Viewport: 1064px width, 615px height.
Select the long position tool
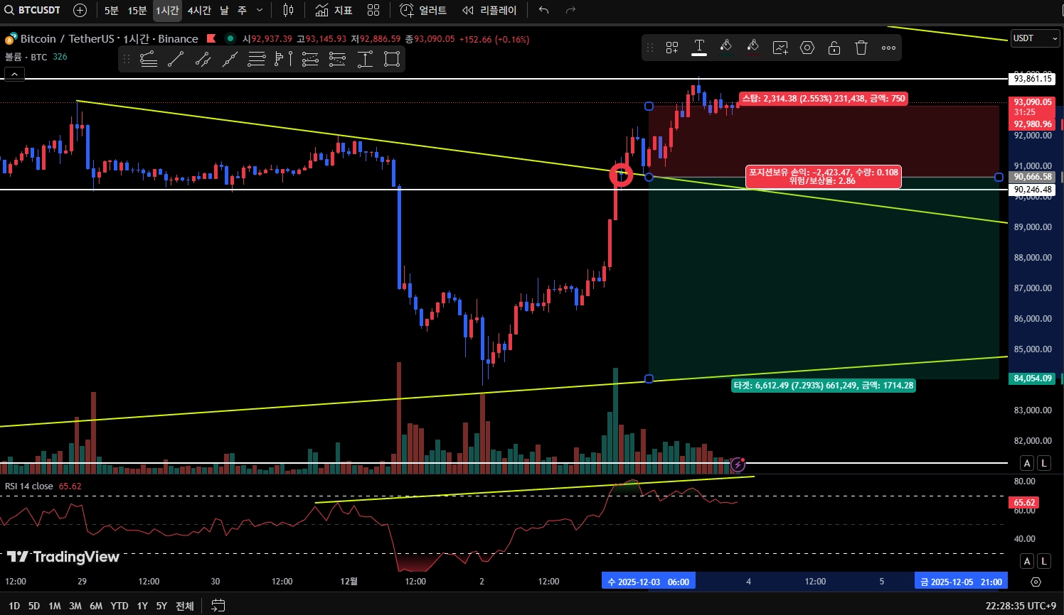tap(310, 60)
